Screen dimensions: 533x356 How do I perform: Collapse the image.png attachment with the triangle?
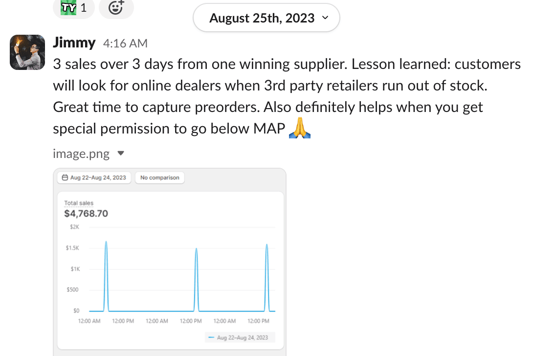[121, 154]
